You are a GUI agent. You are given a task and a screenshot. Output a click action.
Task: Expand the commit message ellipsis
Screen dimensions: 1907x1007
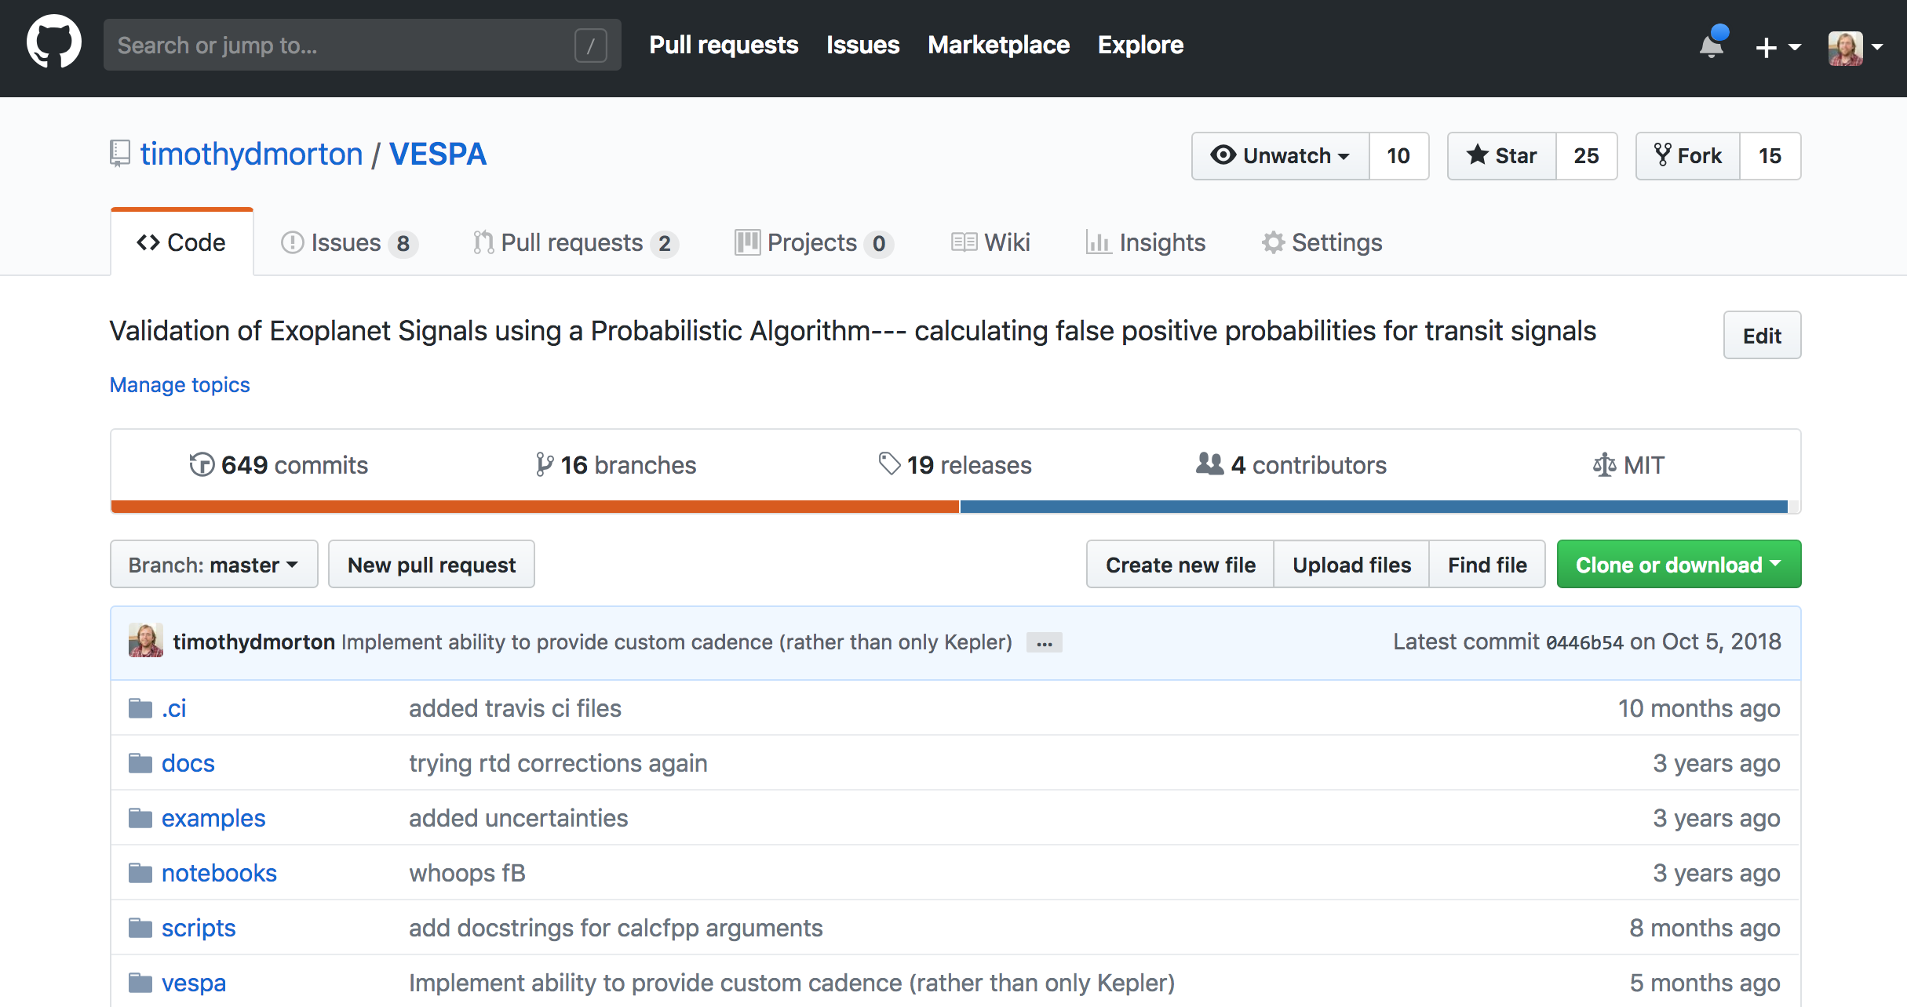coord(1044,643)
